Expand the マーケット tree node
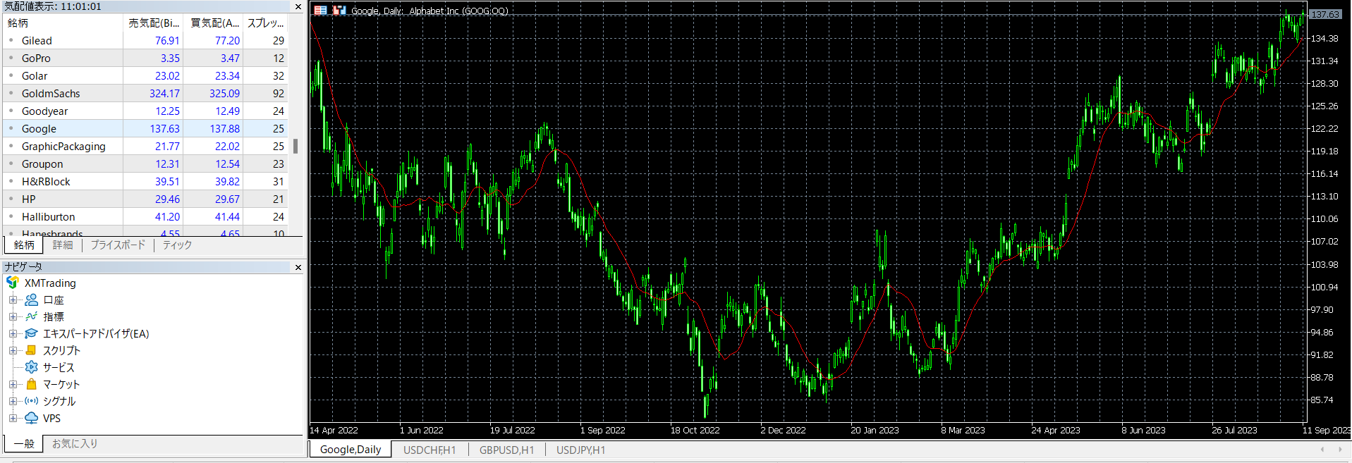The image size is (1352, 463). click(13, 384)
